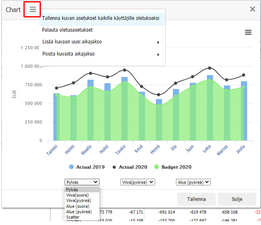Image resolution: width=261 pixels, height=225 pixels.
Task: Open the Viiva(pyöreä) chart type dropdown
Action: [138, 182]
